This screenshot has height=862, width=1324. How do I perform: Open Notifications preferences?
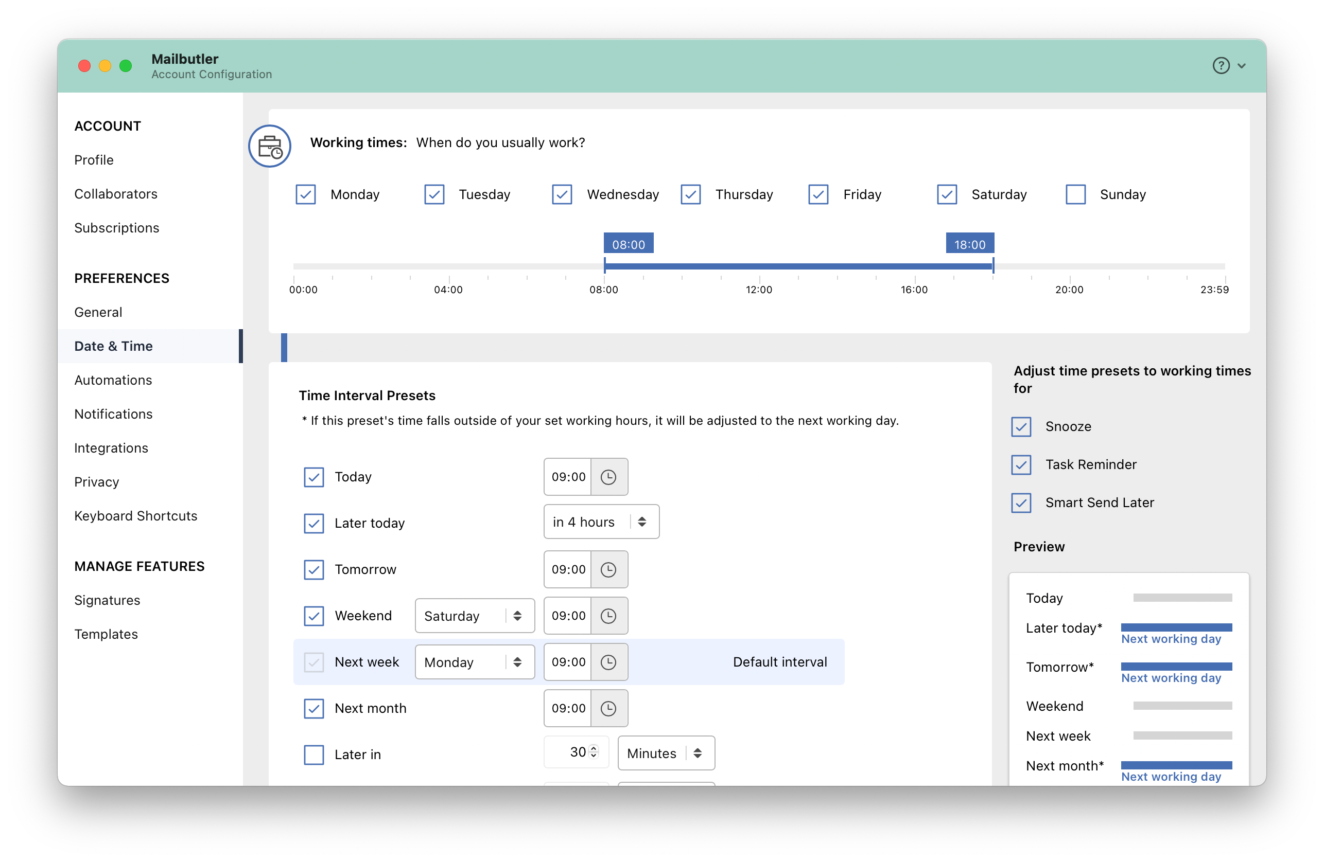[x=113, y=414]
